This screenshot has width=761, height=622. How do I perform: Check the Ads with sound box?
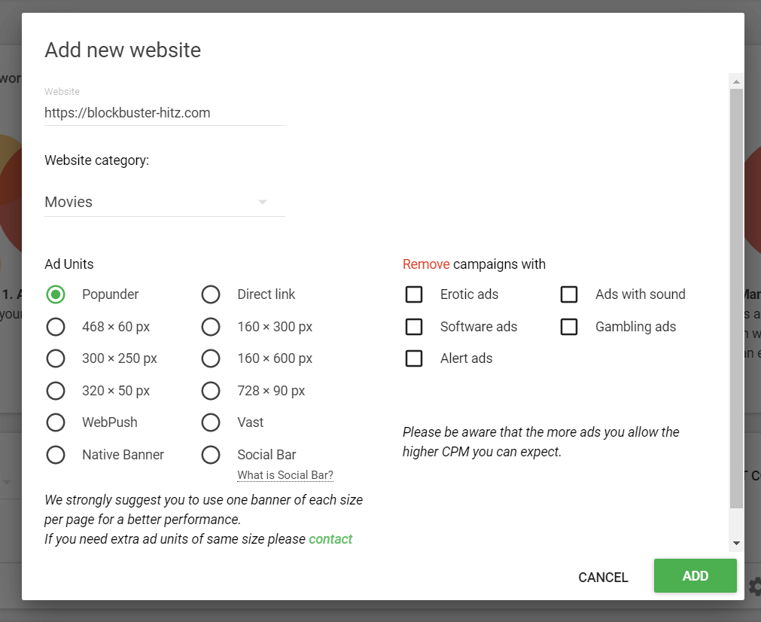coord(569,294)
